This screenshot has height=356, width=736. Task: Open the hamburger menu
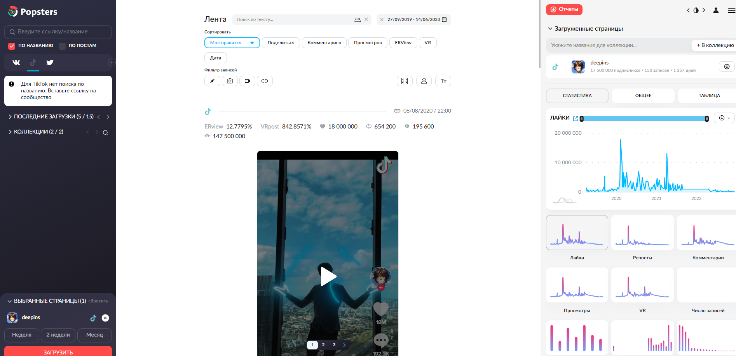(731, 10)
